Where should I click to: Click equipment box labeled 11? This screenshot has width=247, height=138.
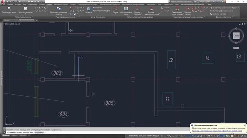tap(167, 99)
